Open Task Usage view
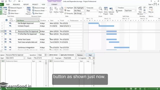 (x=5, y=11)
